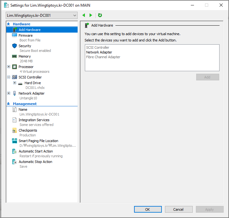Viewport: 229px width, 218px height.
Task: Select the Hard Drive entry
Action: pos(33,83)
